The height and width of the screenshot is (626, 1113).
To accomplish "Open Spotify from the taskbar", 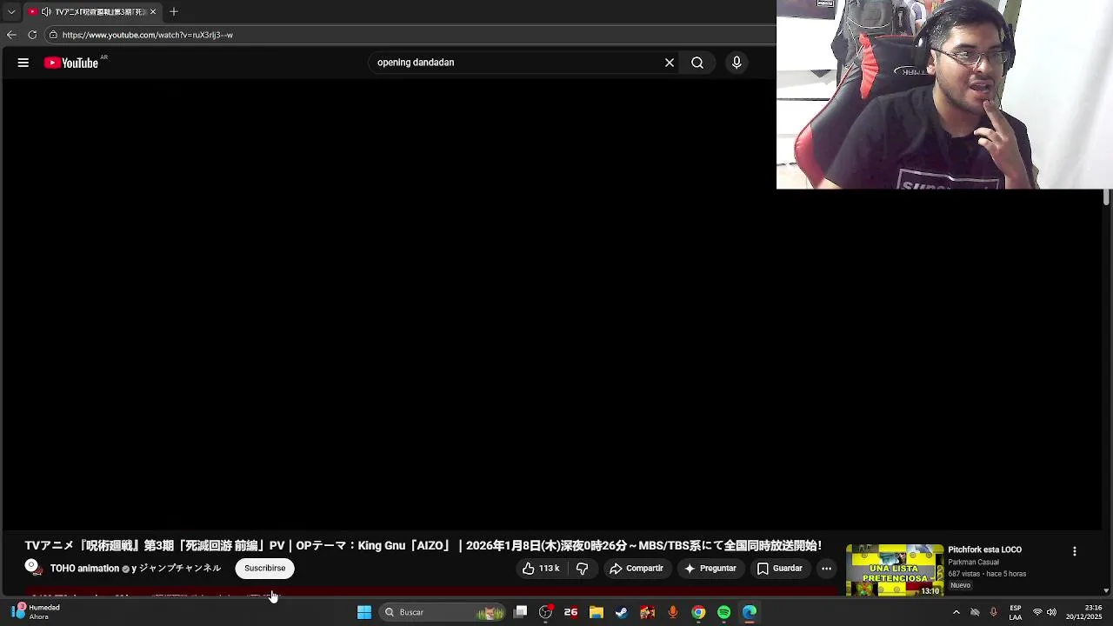I will click(x=723, y=612).
